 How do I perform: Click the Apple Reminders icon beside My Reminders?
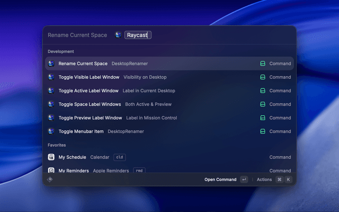coord(51,171)
